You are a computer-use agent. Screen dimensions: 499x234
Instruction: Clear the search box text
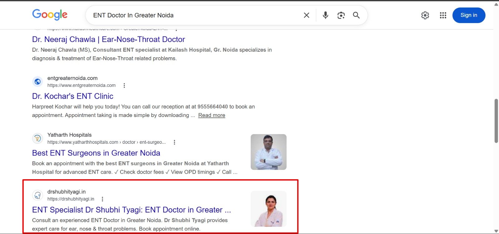306,15
